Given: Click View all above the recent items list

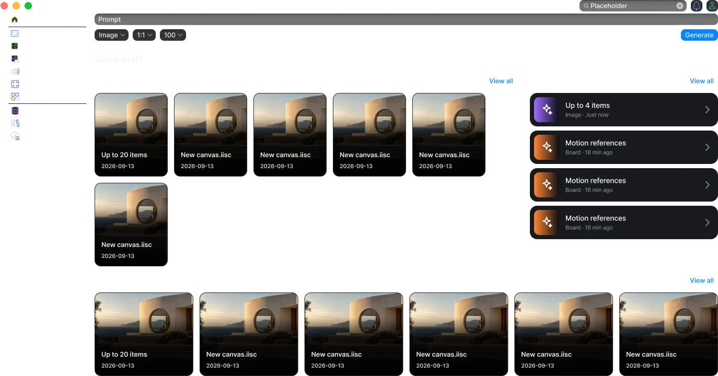Looking at the screenshot, I should pyautogui.click(x=702, y=81).
